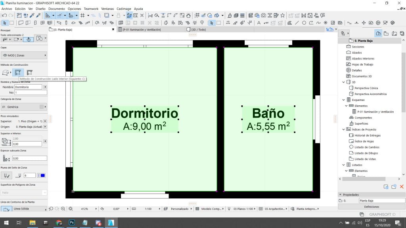Select the Line drawing tool
The image size is (406, 228).
[296, 23]
